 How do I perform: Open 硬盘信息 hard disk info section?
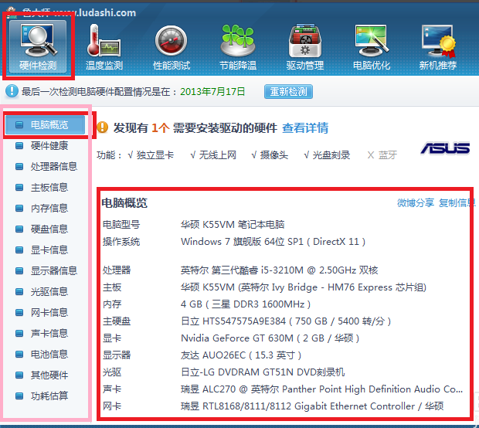tap(49, 229)
